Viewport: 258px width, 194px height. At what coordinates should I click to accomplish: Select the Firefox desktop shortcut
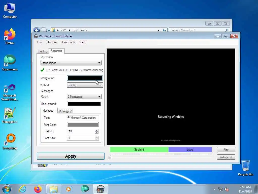click(x=10, y=36)
